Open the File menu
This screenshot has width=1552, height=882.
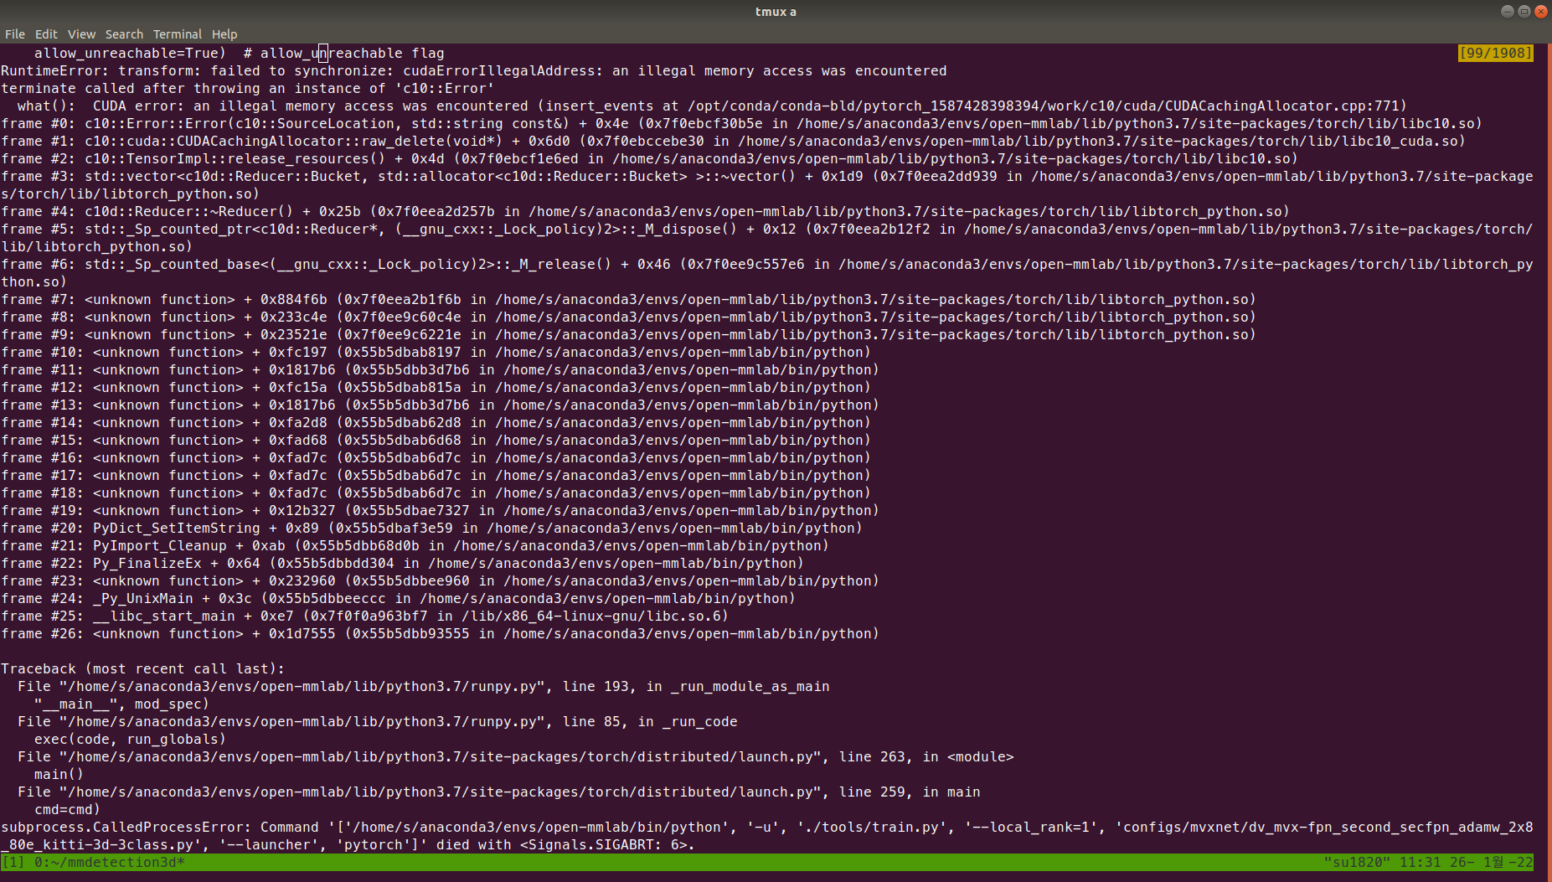point(15,34)
